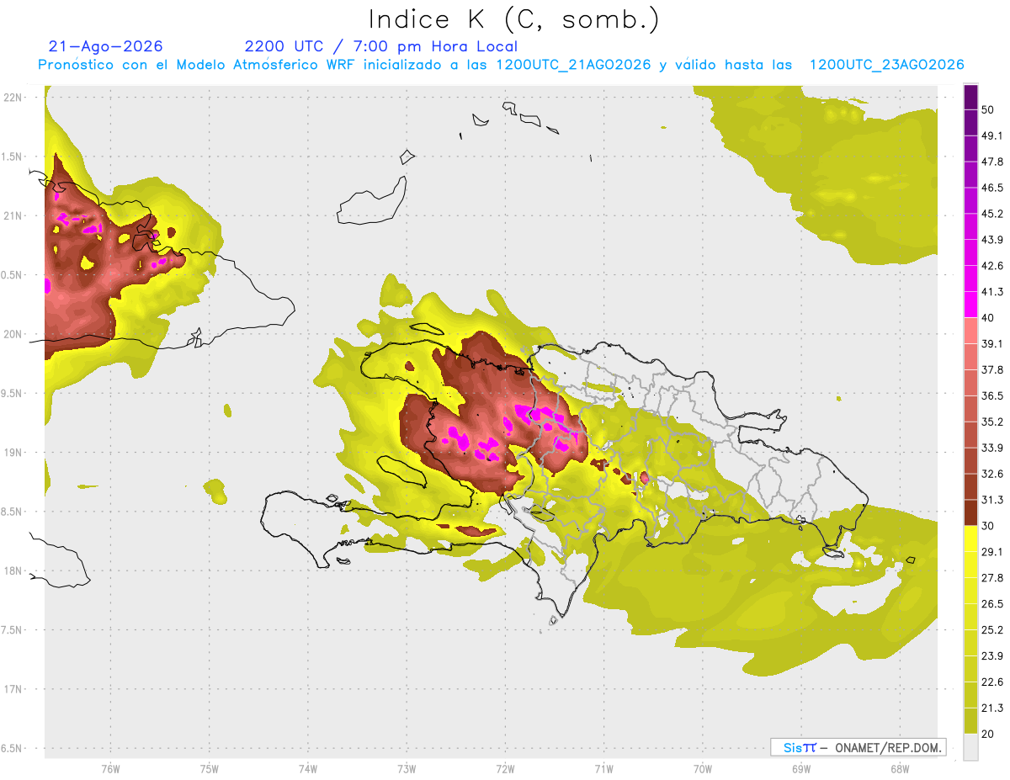
Task: Click the 22N latitude axis label
Action: 13,98
